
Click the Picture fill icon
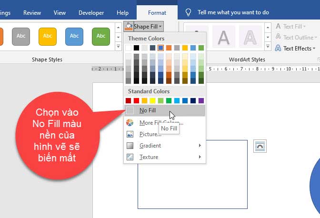coord(130,134)
